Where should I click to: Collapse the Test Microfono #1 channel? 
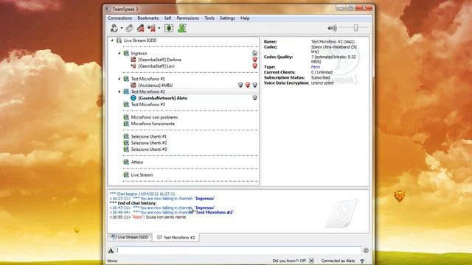click(119, 79)
